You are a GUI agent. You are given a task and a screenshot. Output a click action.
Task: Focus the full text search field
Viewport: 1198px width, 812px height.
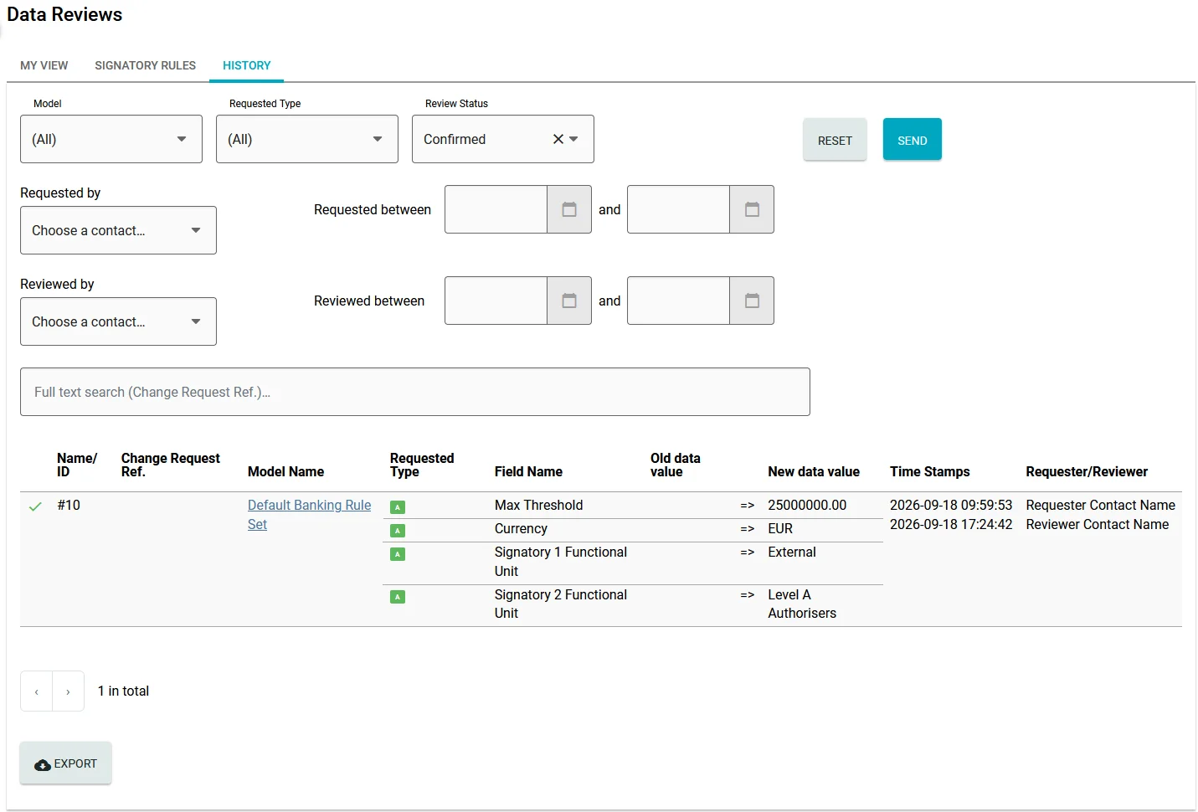(x=415, y=392)
